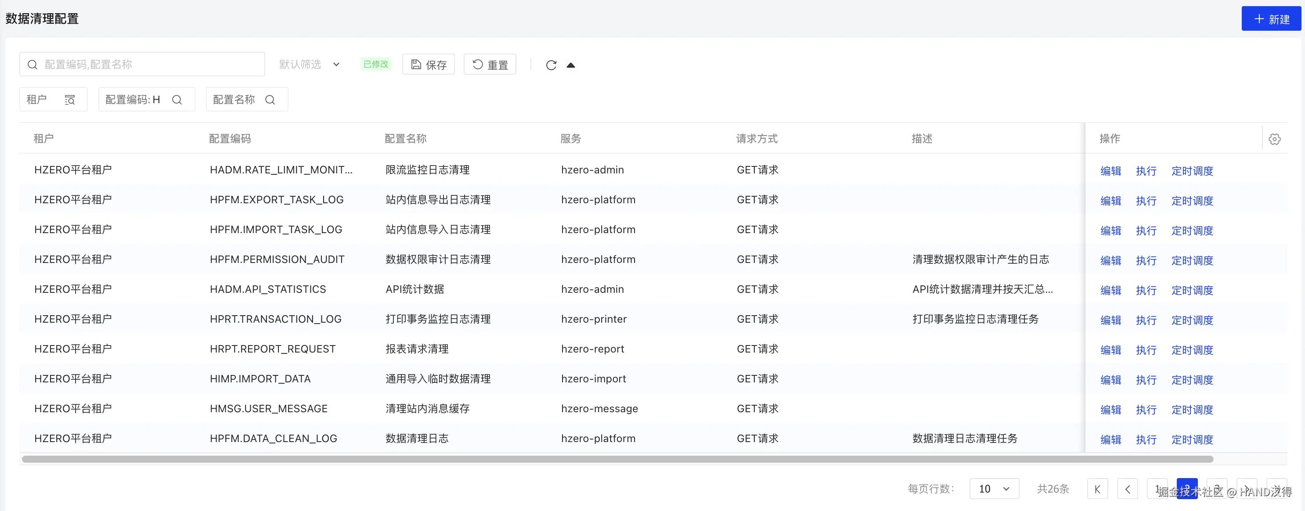Open the tenant lookup search icon
Image resolution: width=1305 pixels, height=511 pixels.
click(x=70, y=100)
